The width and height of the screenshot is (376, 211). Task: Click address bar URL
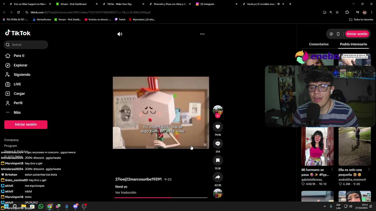[x=90, y=12]
